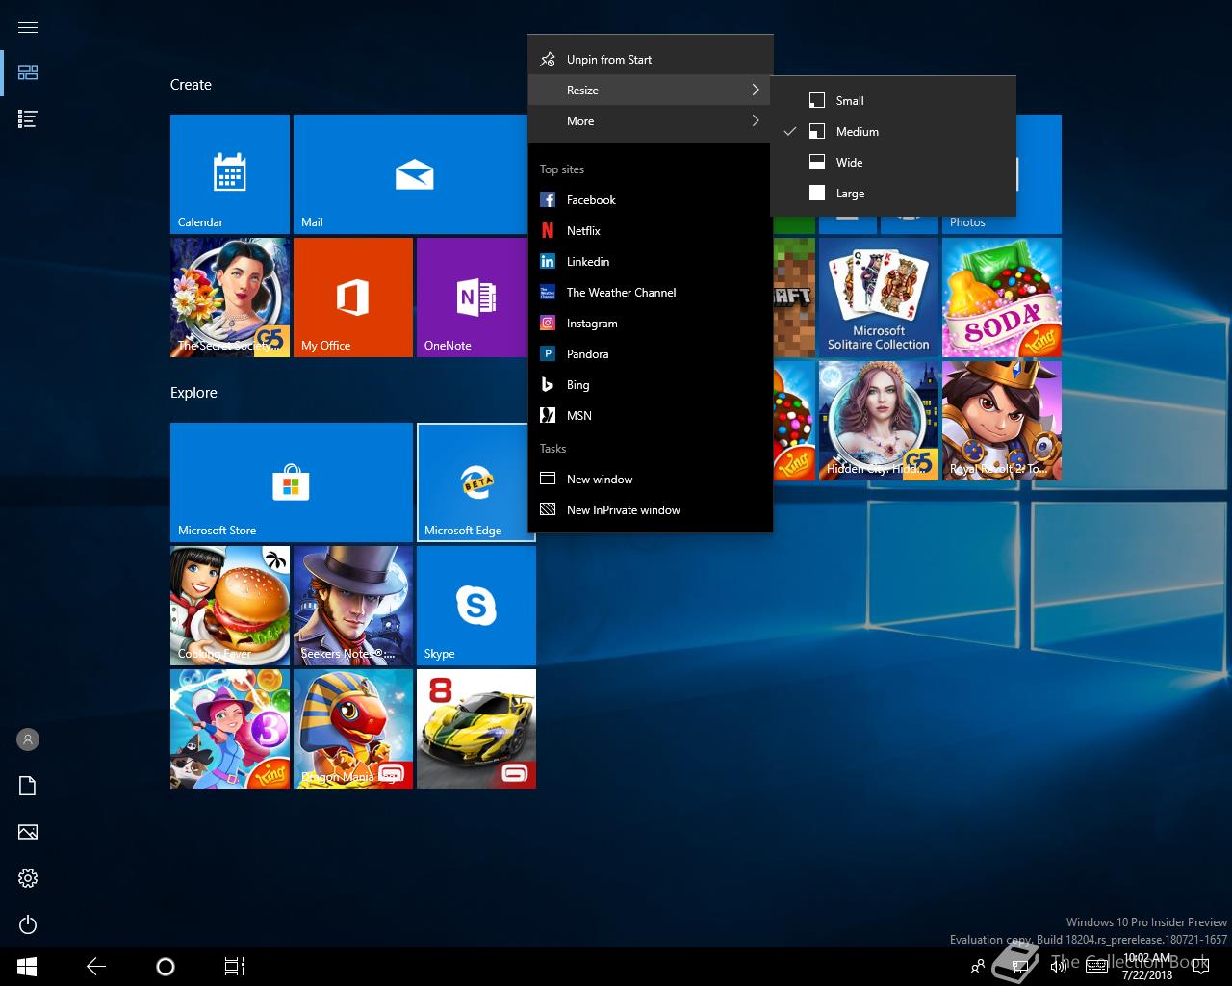Image resolution: width=1232 pixels, height=986 pixels.
Task: Open Candy Crush Soda tile
Action: 1002,298
